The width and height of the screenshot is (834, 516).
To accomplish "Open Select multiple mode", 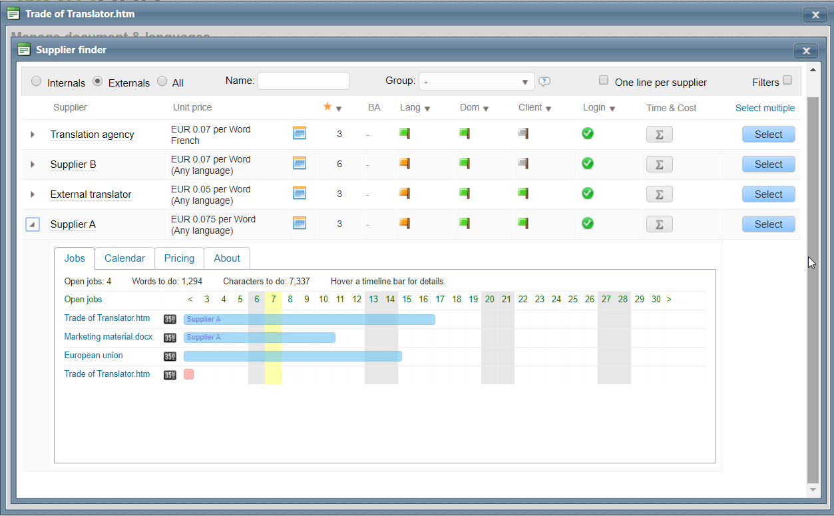I will pos(765,107).
